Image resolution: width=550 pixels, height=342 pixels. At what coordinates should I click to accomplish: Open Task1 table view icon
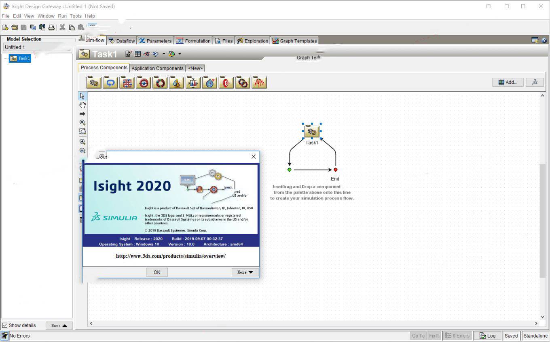click(138, 53)
